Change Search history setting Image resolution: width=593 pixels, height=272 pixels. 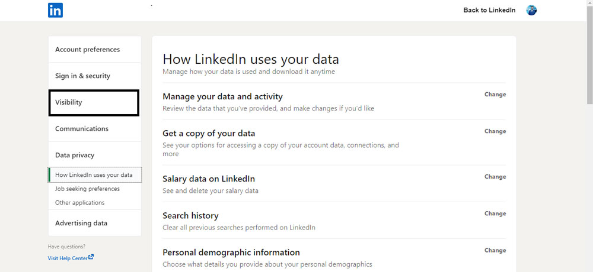(x=495, y=213)
